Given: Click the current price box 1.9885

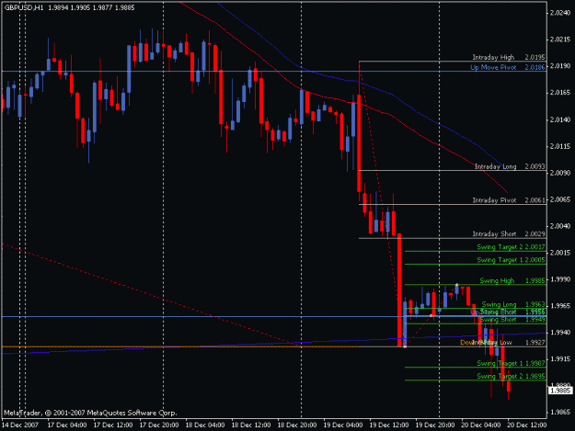Looking at the screenshot, I should pyautogui.click(x=560, y=391).
